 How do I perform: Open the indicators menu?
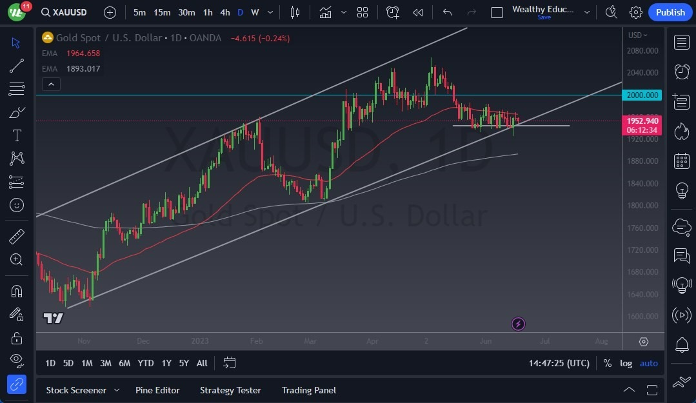(325, 12)
